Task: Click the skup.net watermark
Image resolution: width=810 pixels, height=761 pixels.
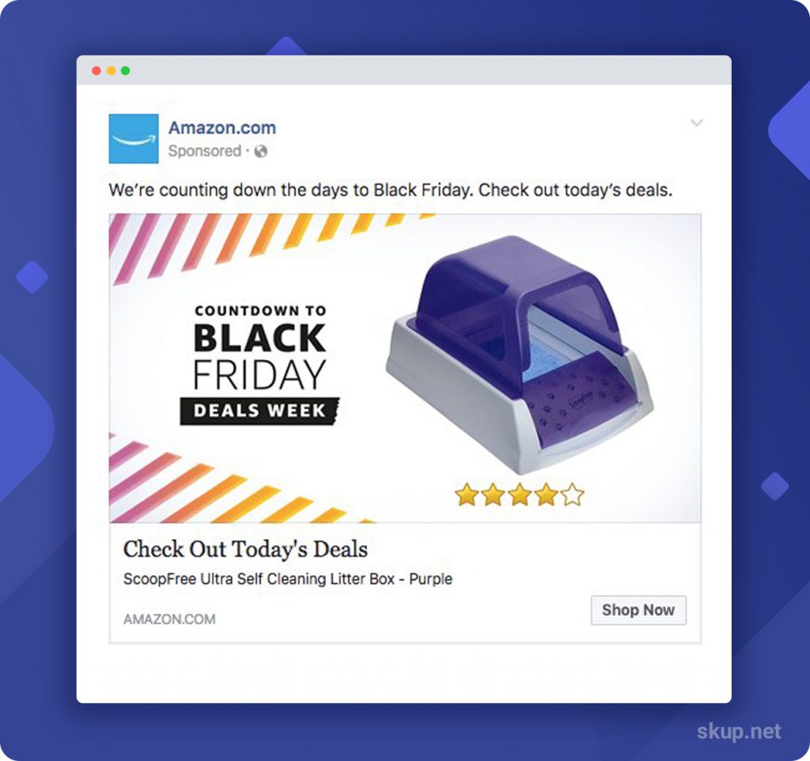Action: tap(739, 732)
